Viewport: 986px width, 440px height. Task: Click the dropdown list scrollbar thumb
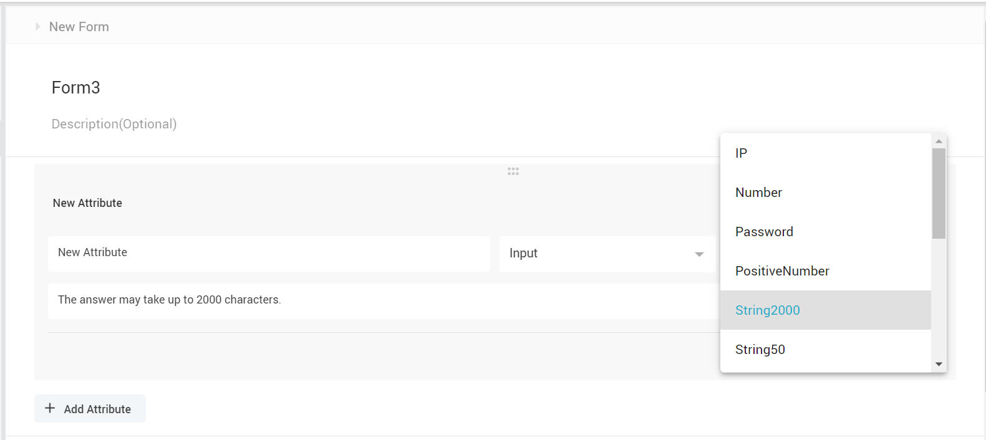click(939, 193)
